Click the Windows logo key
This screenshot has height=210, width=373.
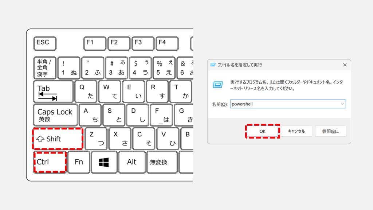tap(104, 162)
